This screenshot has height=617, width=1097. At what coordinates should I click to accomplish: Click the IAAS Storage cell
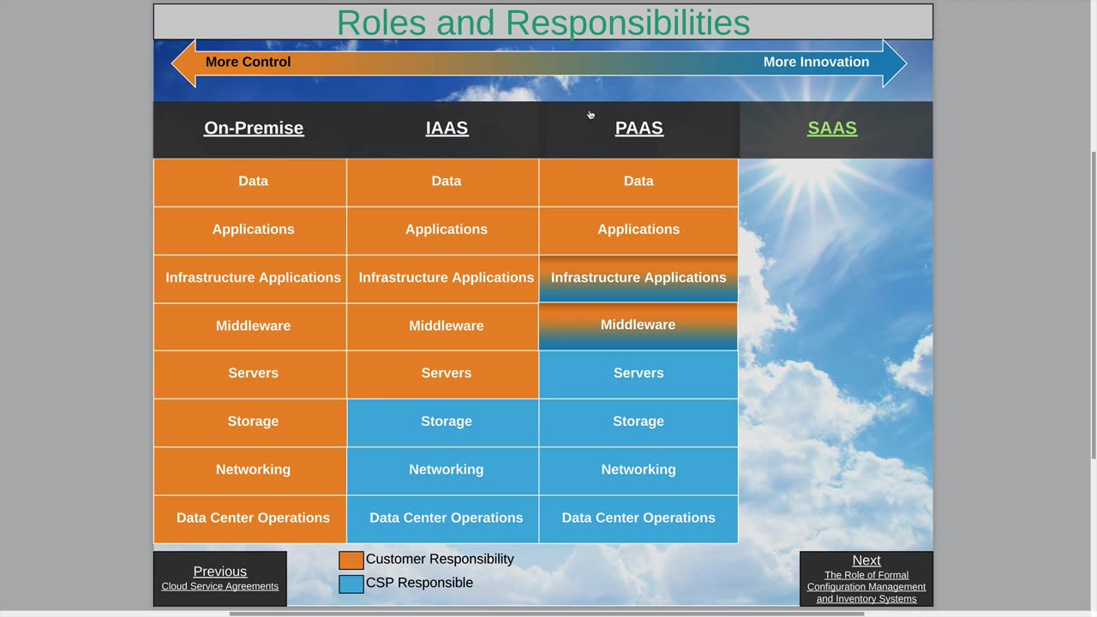(443, 422)
